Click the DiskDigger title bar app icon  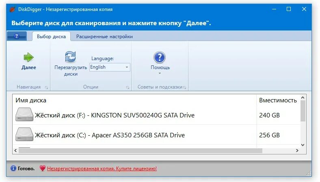13,9
